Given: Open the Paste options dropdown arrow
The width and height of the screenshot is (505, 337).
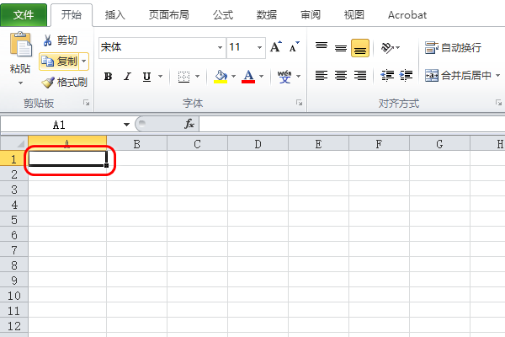Looking at the screenshot, I should click(x=20, y=83).
